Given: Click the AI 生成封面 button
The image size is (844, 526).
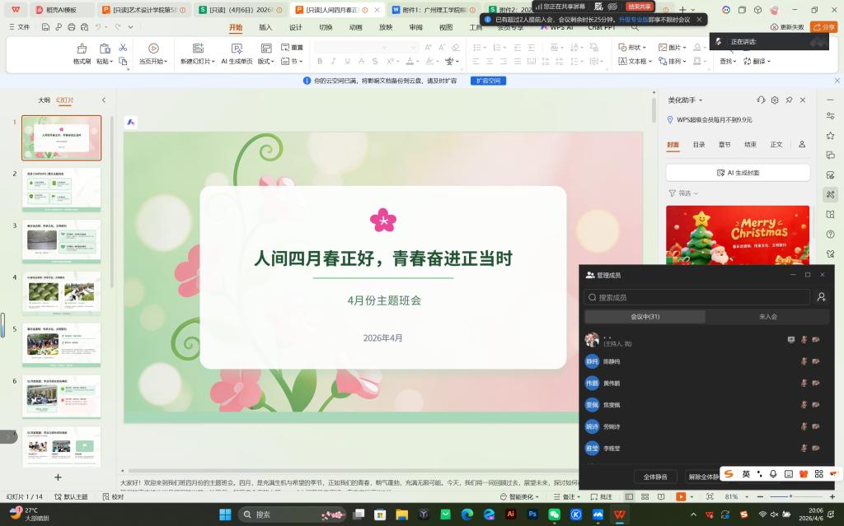Looking at the screenshot, I should click(x=738, y=173).
